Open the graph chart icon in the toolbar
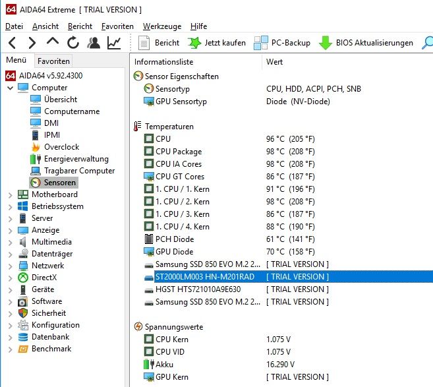 pyautogui.click(x=114, y=43)
